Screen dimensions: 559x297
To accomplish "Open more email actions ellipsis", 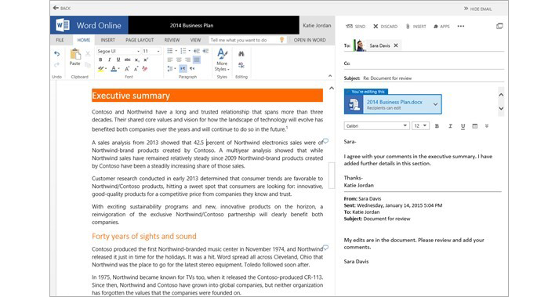I will [x=460, y=27].
